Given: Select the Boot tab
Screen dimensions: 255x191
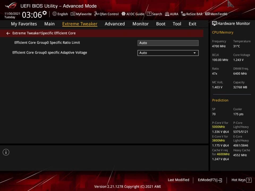Looking at the screenshot, I should [x=161, y=24].
